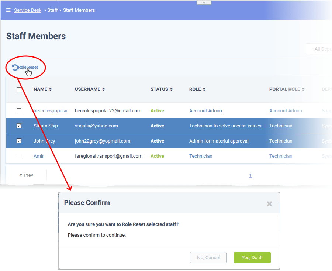Viewport: 332px width, 271px height.
Task: Dismiss the confirmation dialog with the X icon
Action: coord(269,203)
